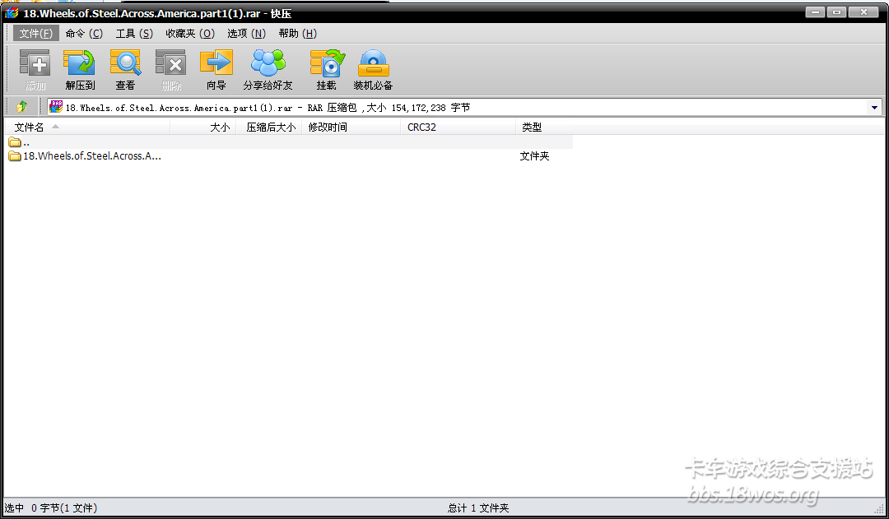Go up one level with arrow icon
This screenshot has height=519, width=889.
pos(22,107)
